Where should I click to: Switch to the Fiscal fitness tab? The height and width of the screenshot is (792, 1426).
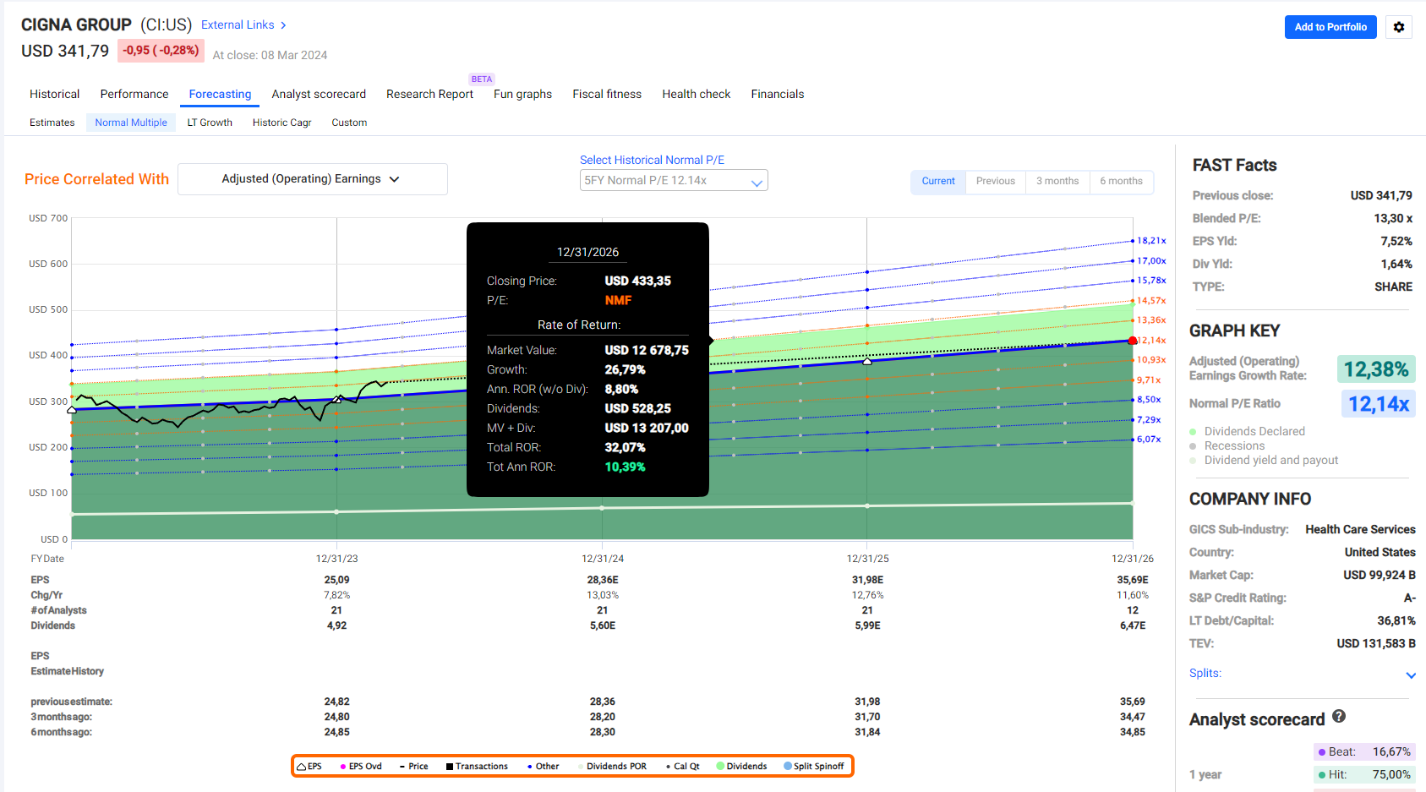tap(607, 94)
